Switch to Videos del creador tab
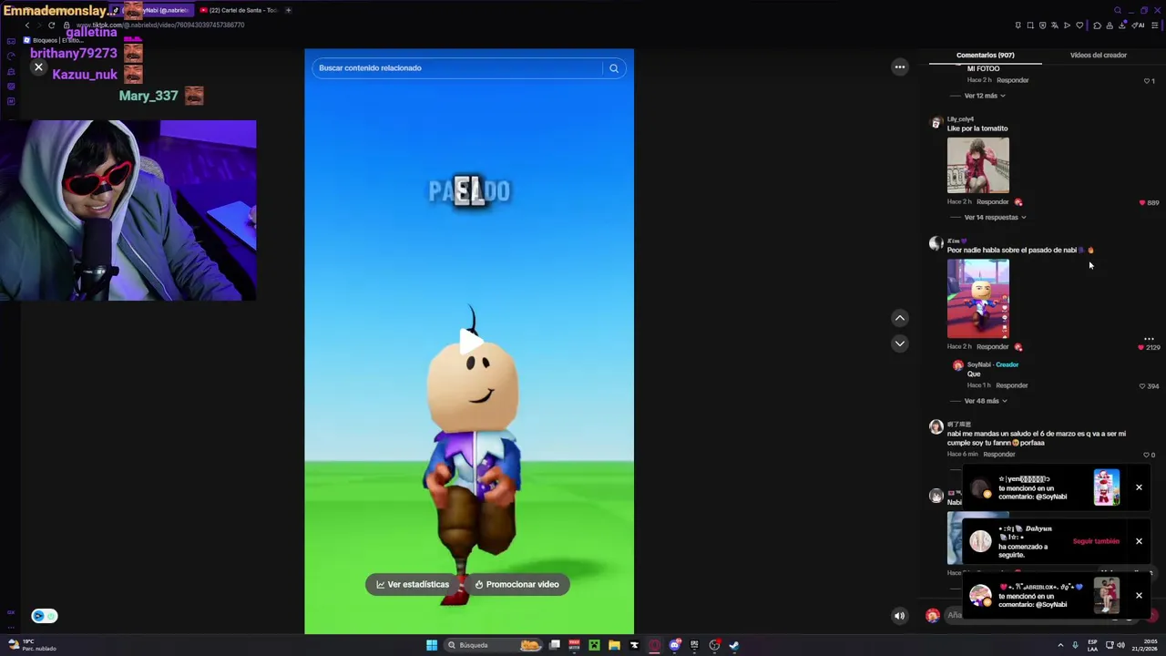Screen dimensions: 1166x656 pyautogui.click(x=1098, y=56)
